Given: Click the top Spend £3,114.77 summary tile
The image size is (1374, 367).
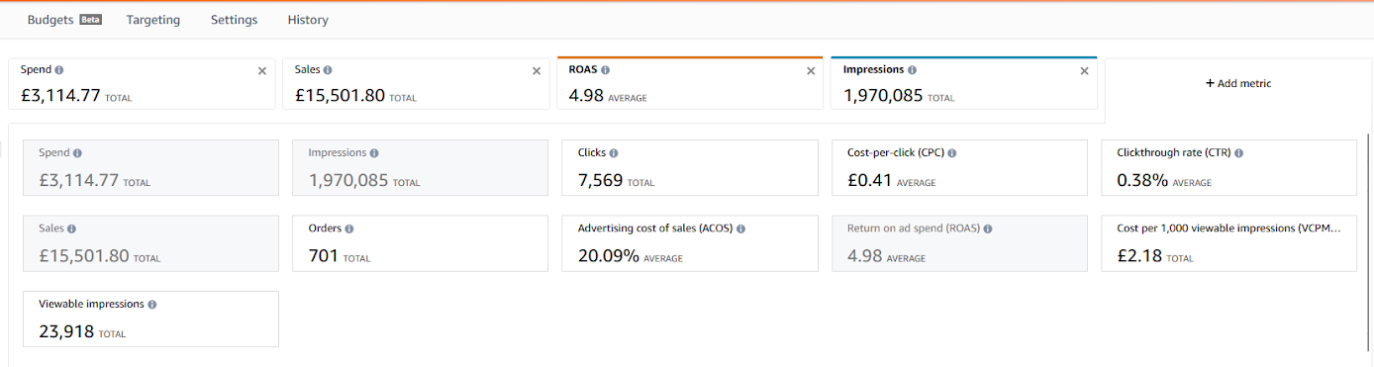Looking at the screenshot, I should click(x=142, y=84).
